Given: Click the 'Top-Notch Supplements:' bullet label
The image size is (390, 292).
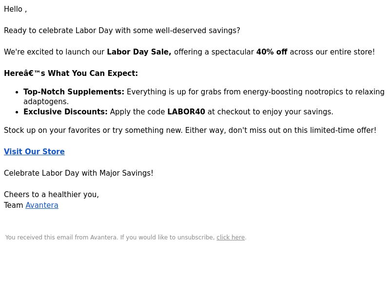Looking at the screenshot, I should [x=74, y=92].
